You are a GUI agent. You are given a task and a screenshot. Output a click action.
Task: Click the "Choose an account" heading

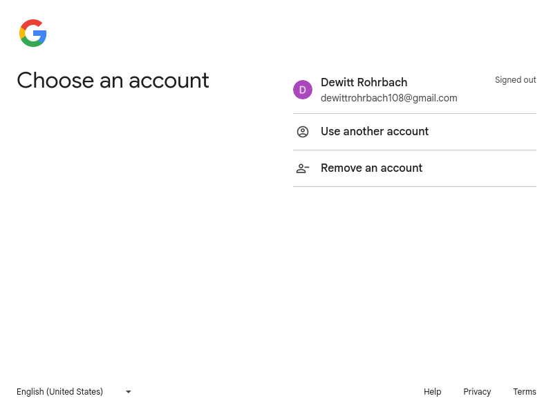(113, 81)
